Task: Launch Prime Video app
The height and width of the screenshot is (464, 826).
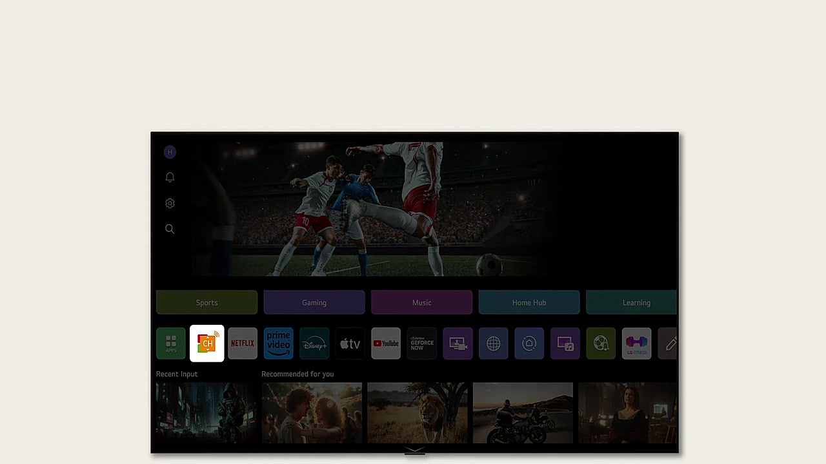Action: (x=279, y=343)
